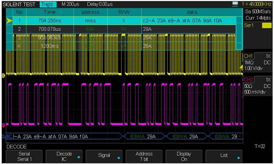The height and width of the screenshot is (164, 274).
Task: Click the f = 46.0000KHz frequency counter
Action: pyautogui.click(x=257, y=4)
